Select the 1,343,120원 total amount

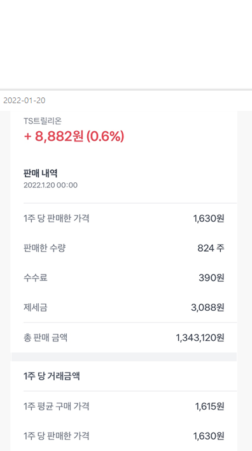200,338
